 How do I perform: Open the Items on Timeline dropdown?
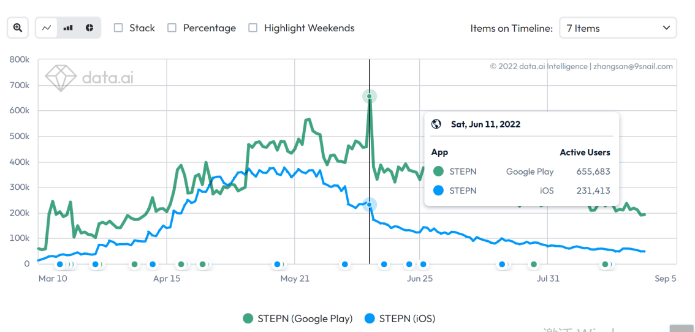point(618,28)
